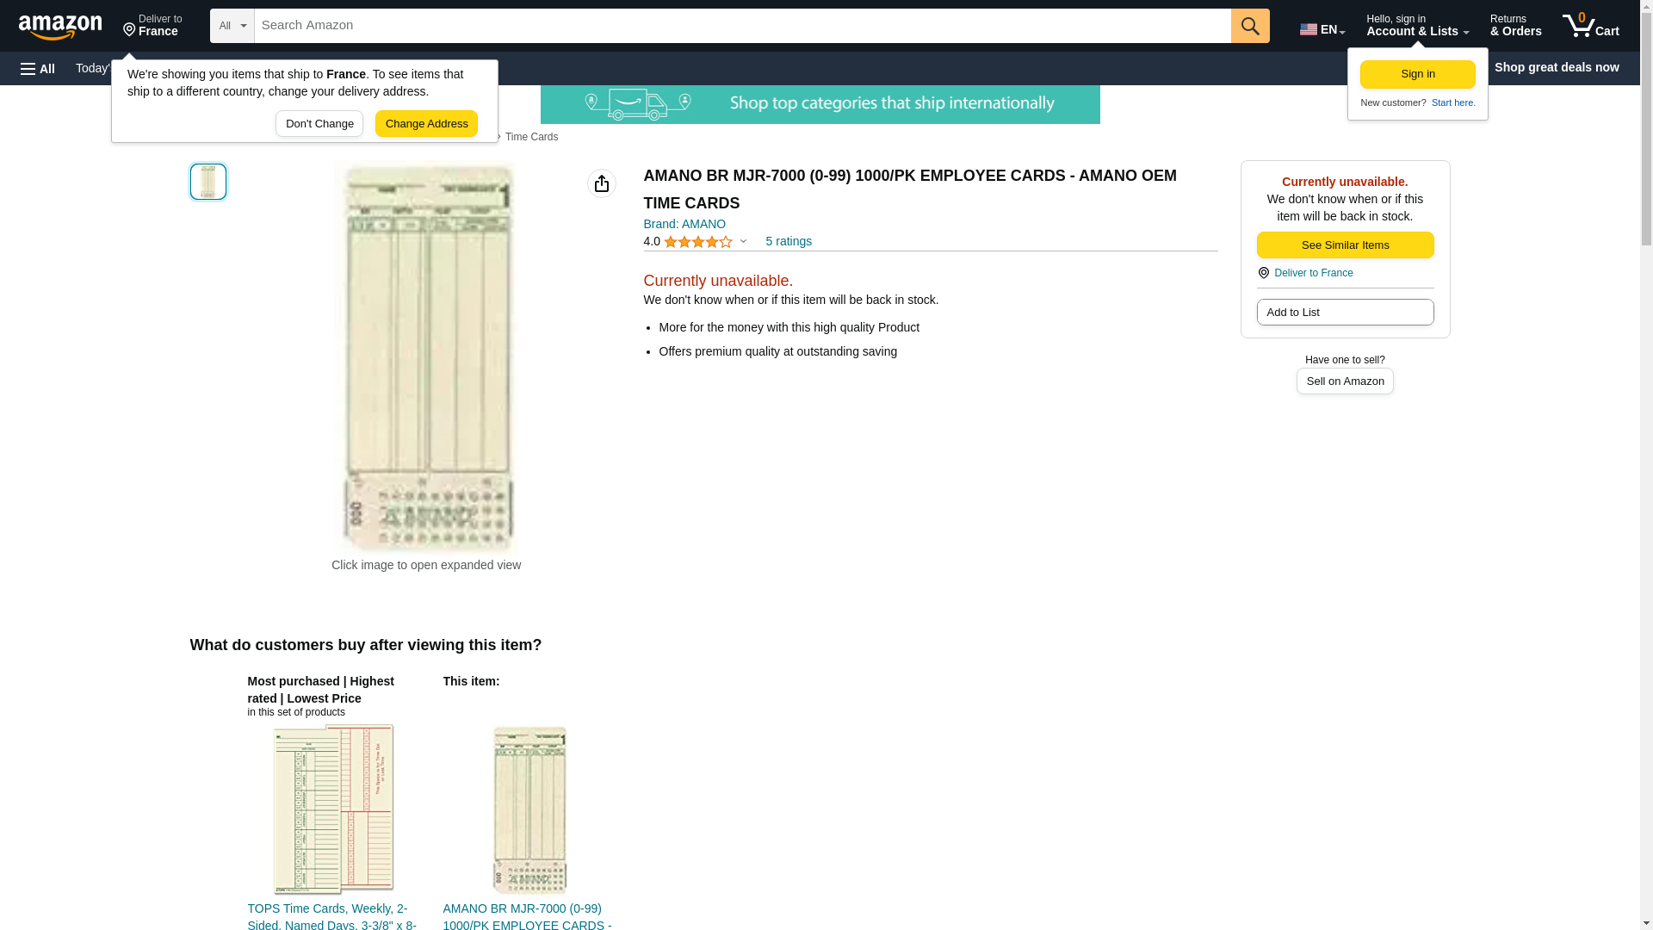Select the product image thumbnail
This screenshot has width=1653, height=930.
207,182
